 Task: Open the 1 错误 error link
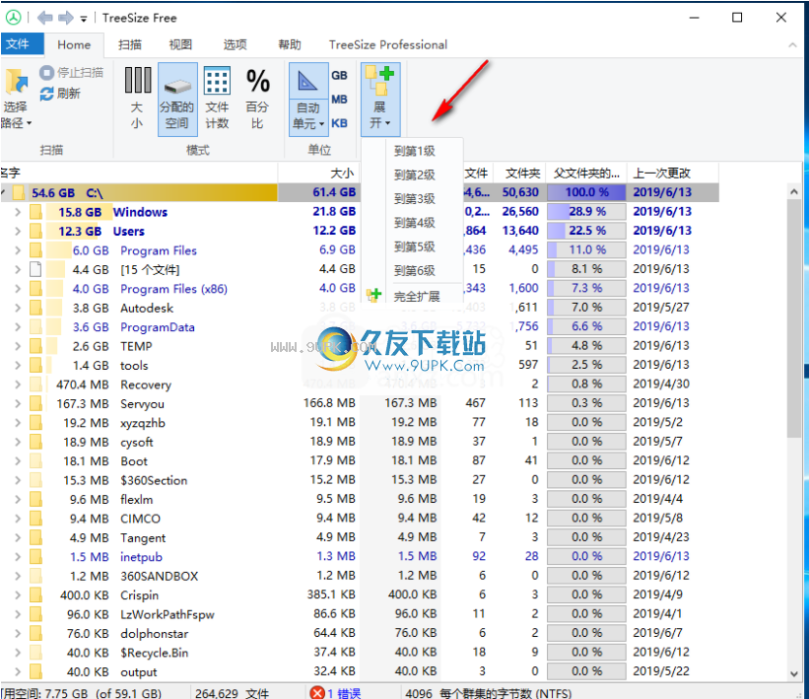coord(344,693)
